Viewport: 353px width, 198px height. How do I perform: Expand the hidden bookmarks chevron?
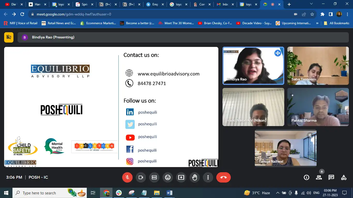point(317,23)
